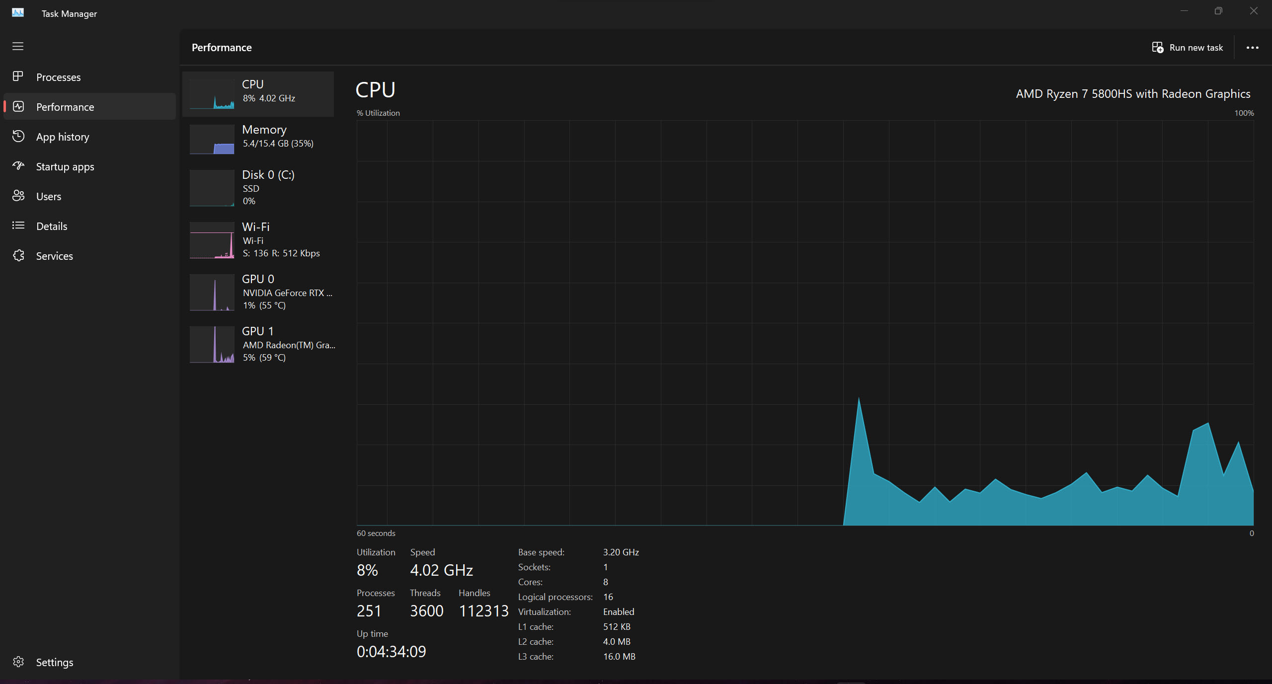
Task: Click the Performance sidebar icon
Action: click(x=18, y=106)
